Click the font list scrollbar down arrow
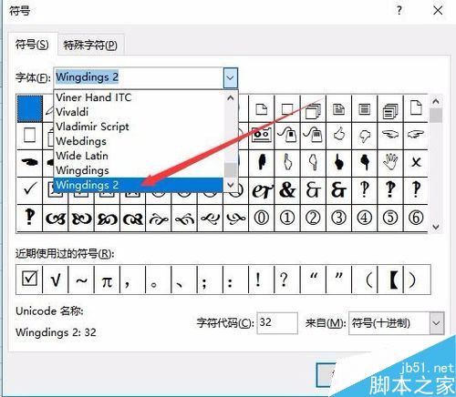Screen dimensions: 456x397 pos(231,185)
